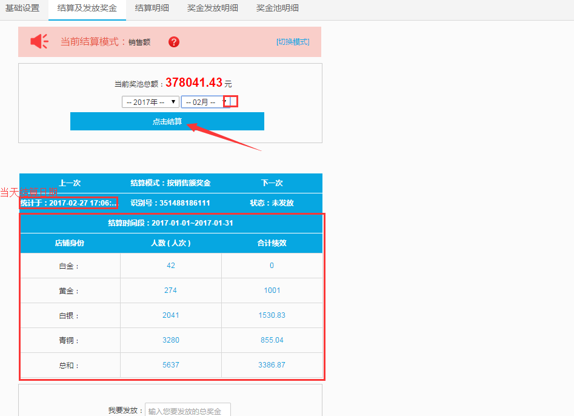Click the 识别号：351488186111 text
Viewport: 574px width, 416px height.
coord(170,203)
